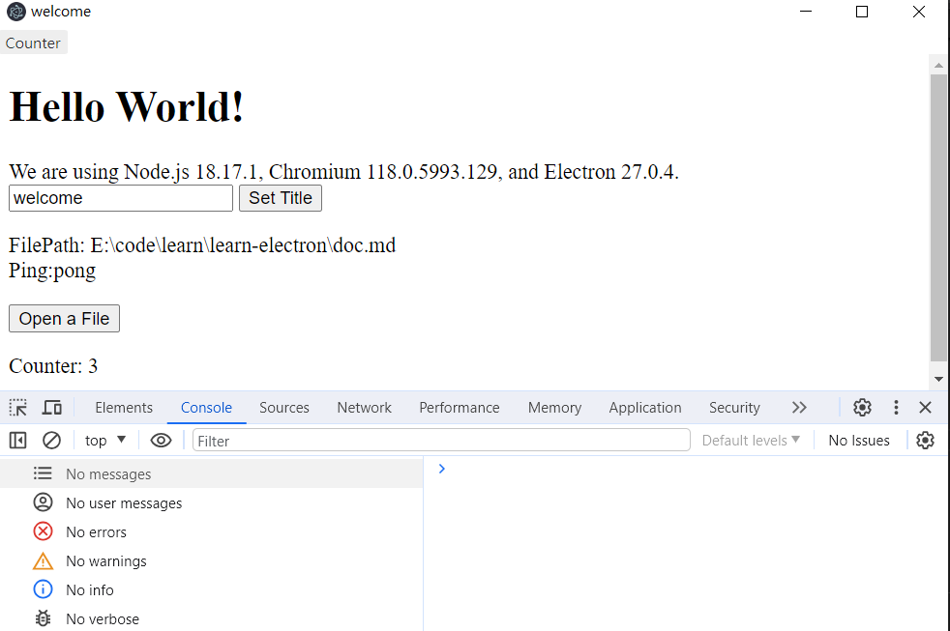The width and height of the screenshot is (950, 631).
Task: Open Console settings gear beside No Issues
Action: [x=925, y=440]
